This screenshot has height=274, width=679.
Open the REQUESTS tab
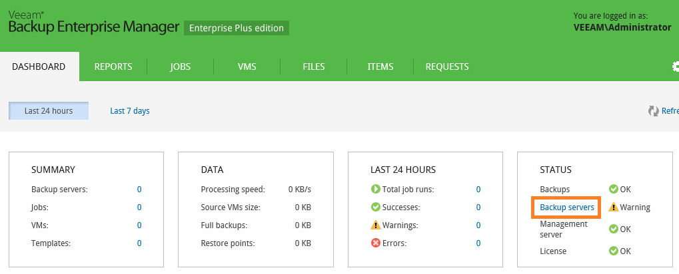[447, 67]
